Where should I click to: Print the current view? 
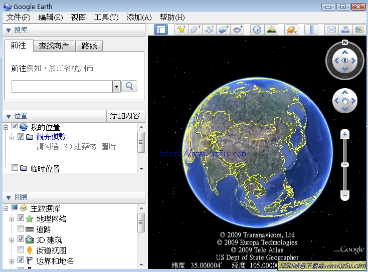pyautogui.click(x=345, y=30)
